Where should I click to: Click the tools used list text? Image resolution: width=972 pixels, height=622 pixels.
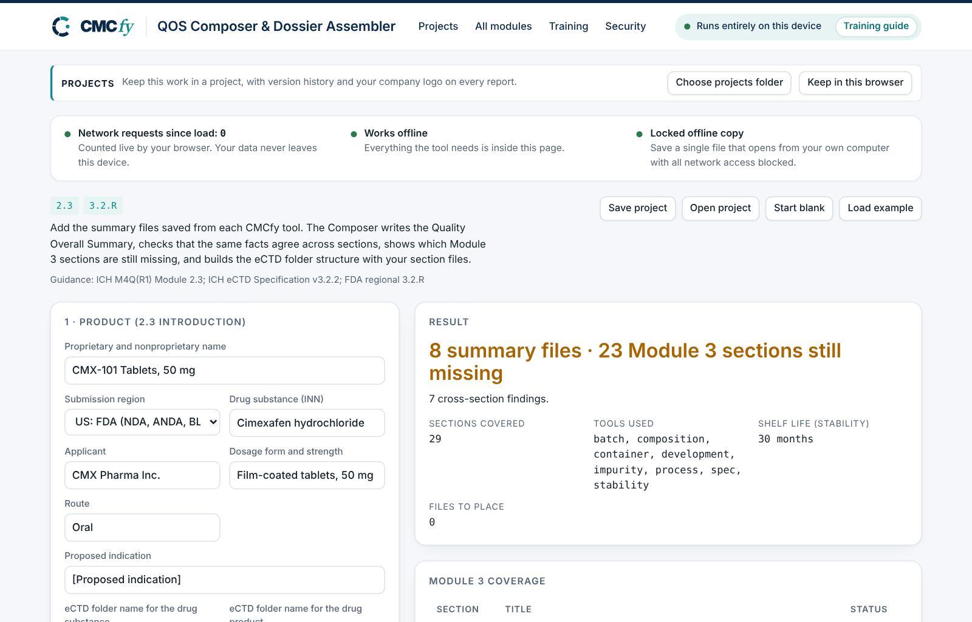click(667, 462)
